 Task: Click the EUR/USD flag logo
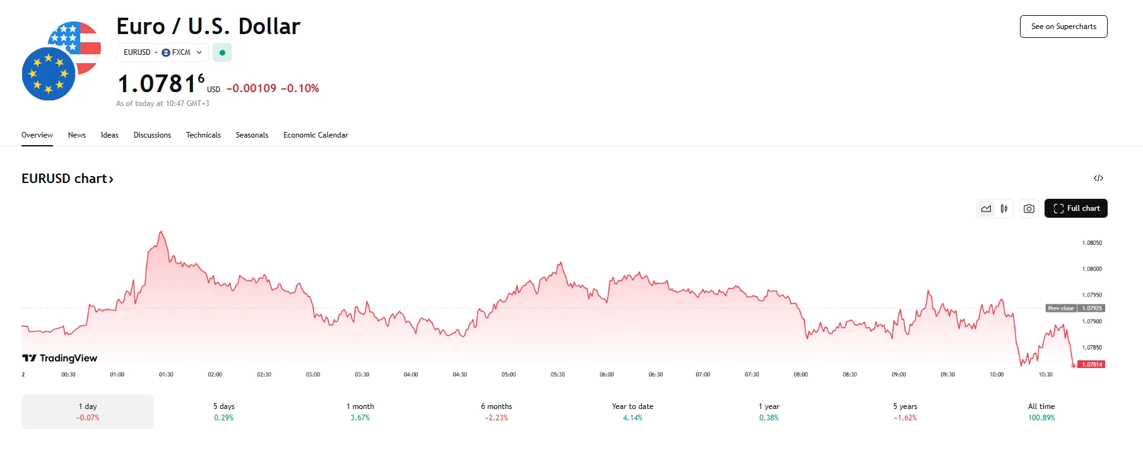(x=61, y=61)
